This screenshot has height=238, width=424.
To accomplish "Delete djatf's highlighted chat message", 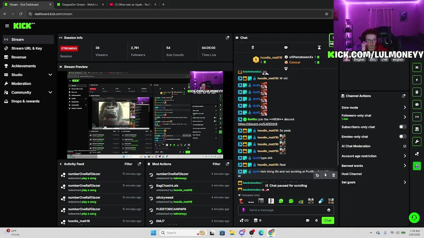I will [x=334, y=175].
